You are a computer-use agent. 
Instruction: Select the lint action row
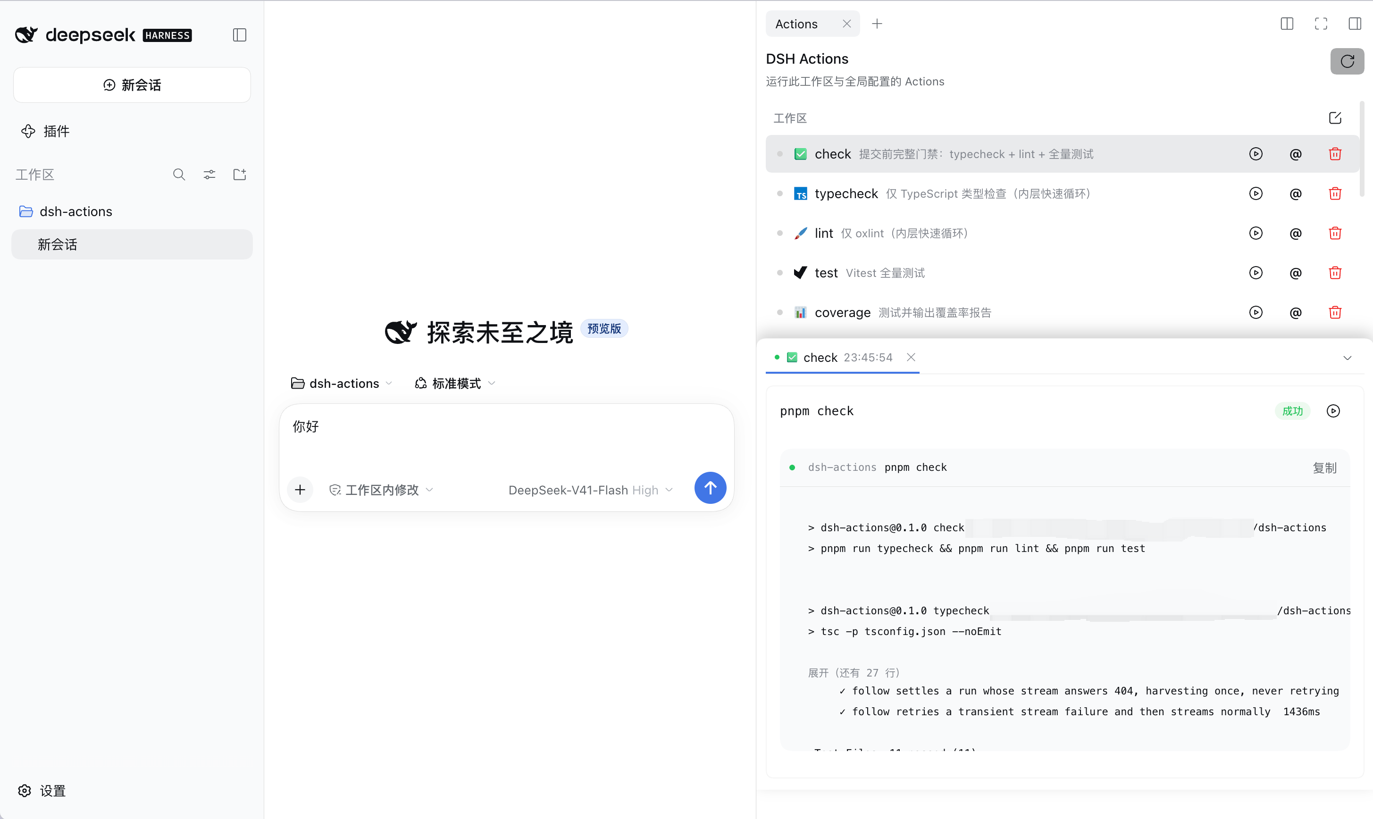1062,234
